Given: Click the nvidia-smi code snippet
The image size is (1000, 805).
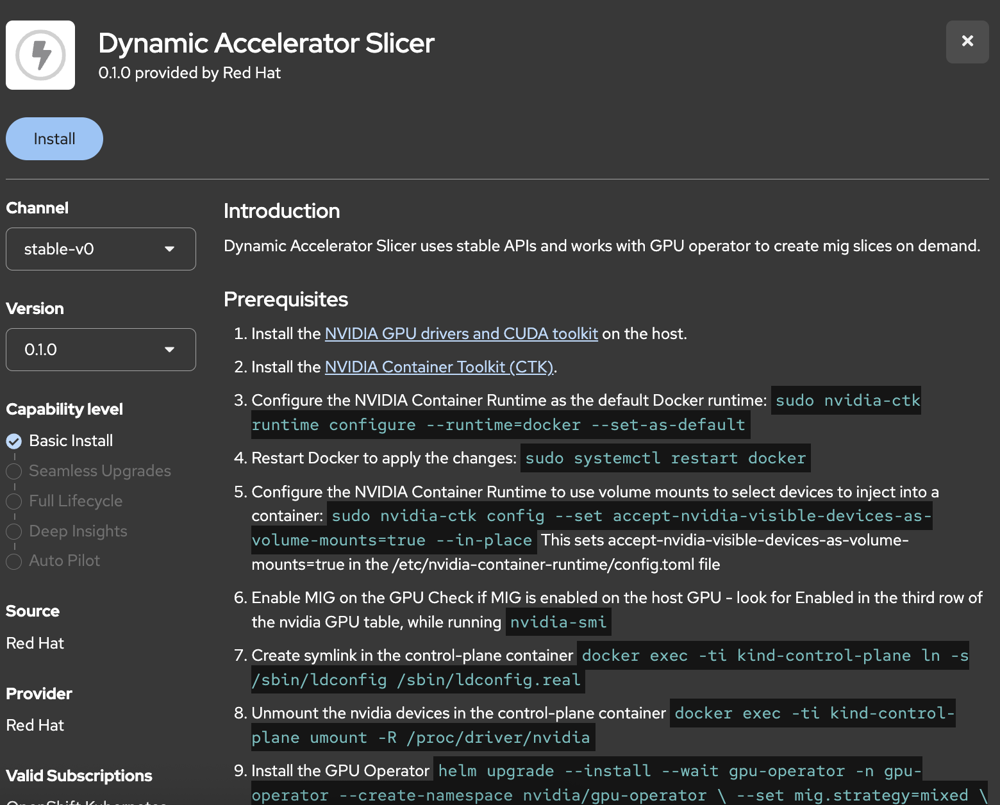Looking at the screenshot, I should 558,622.
